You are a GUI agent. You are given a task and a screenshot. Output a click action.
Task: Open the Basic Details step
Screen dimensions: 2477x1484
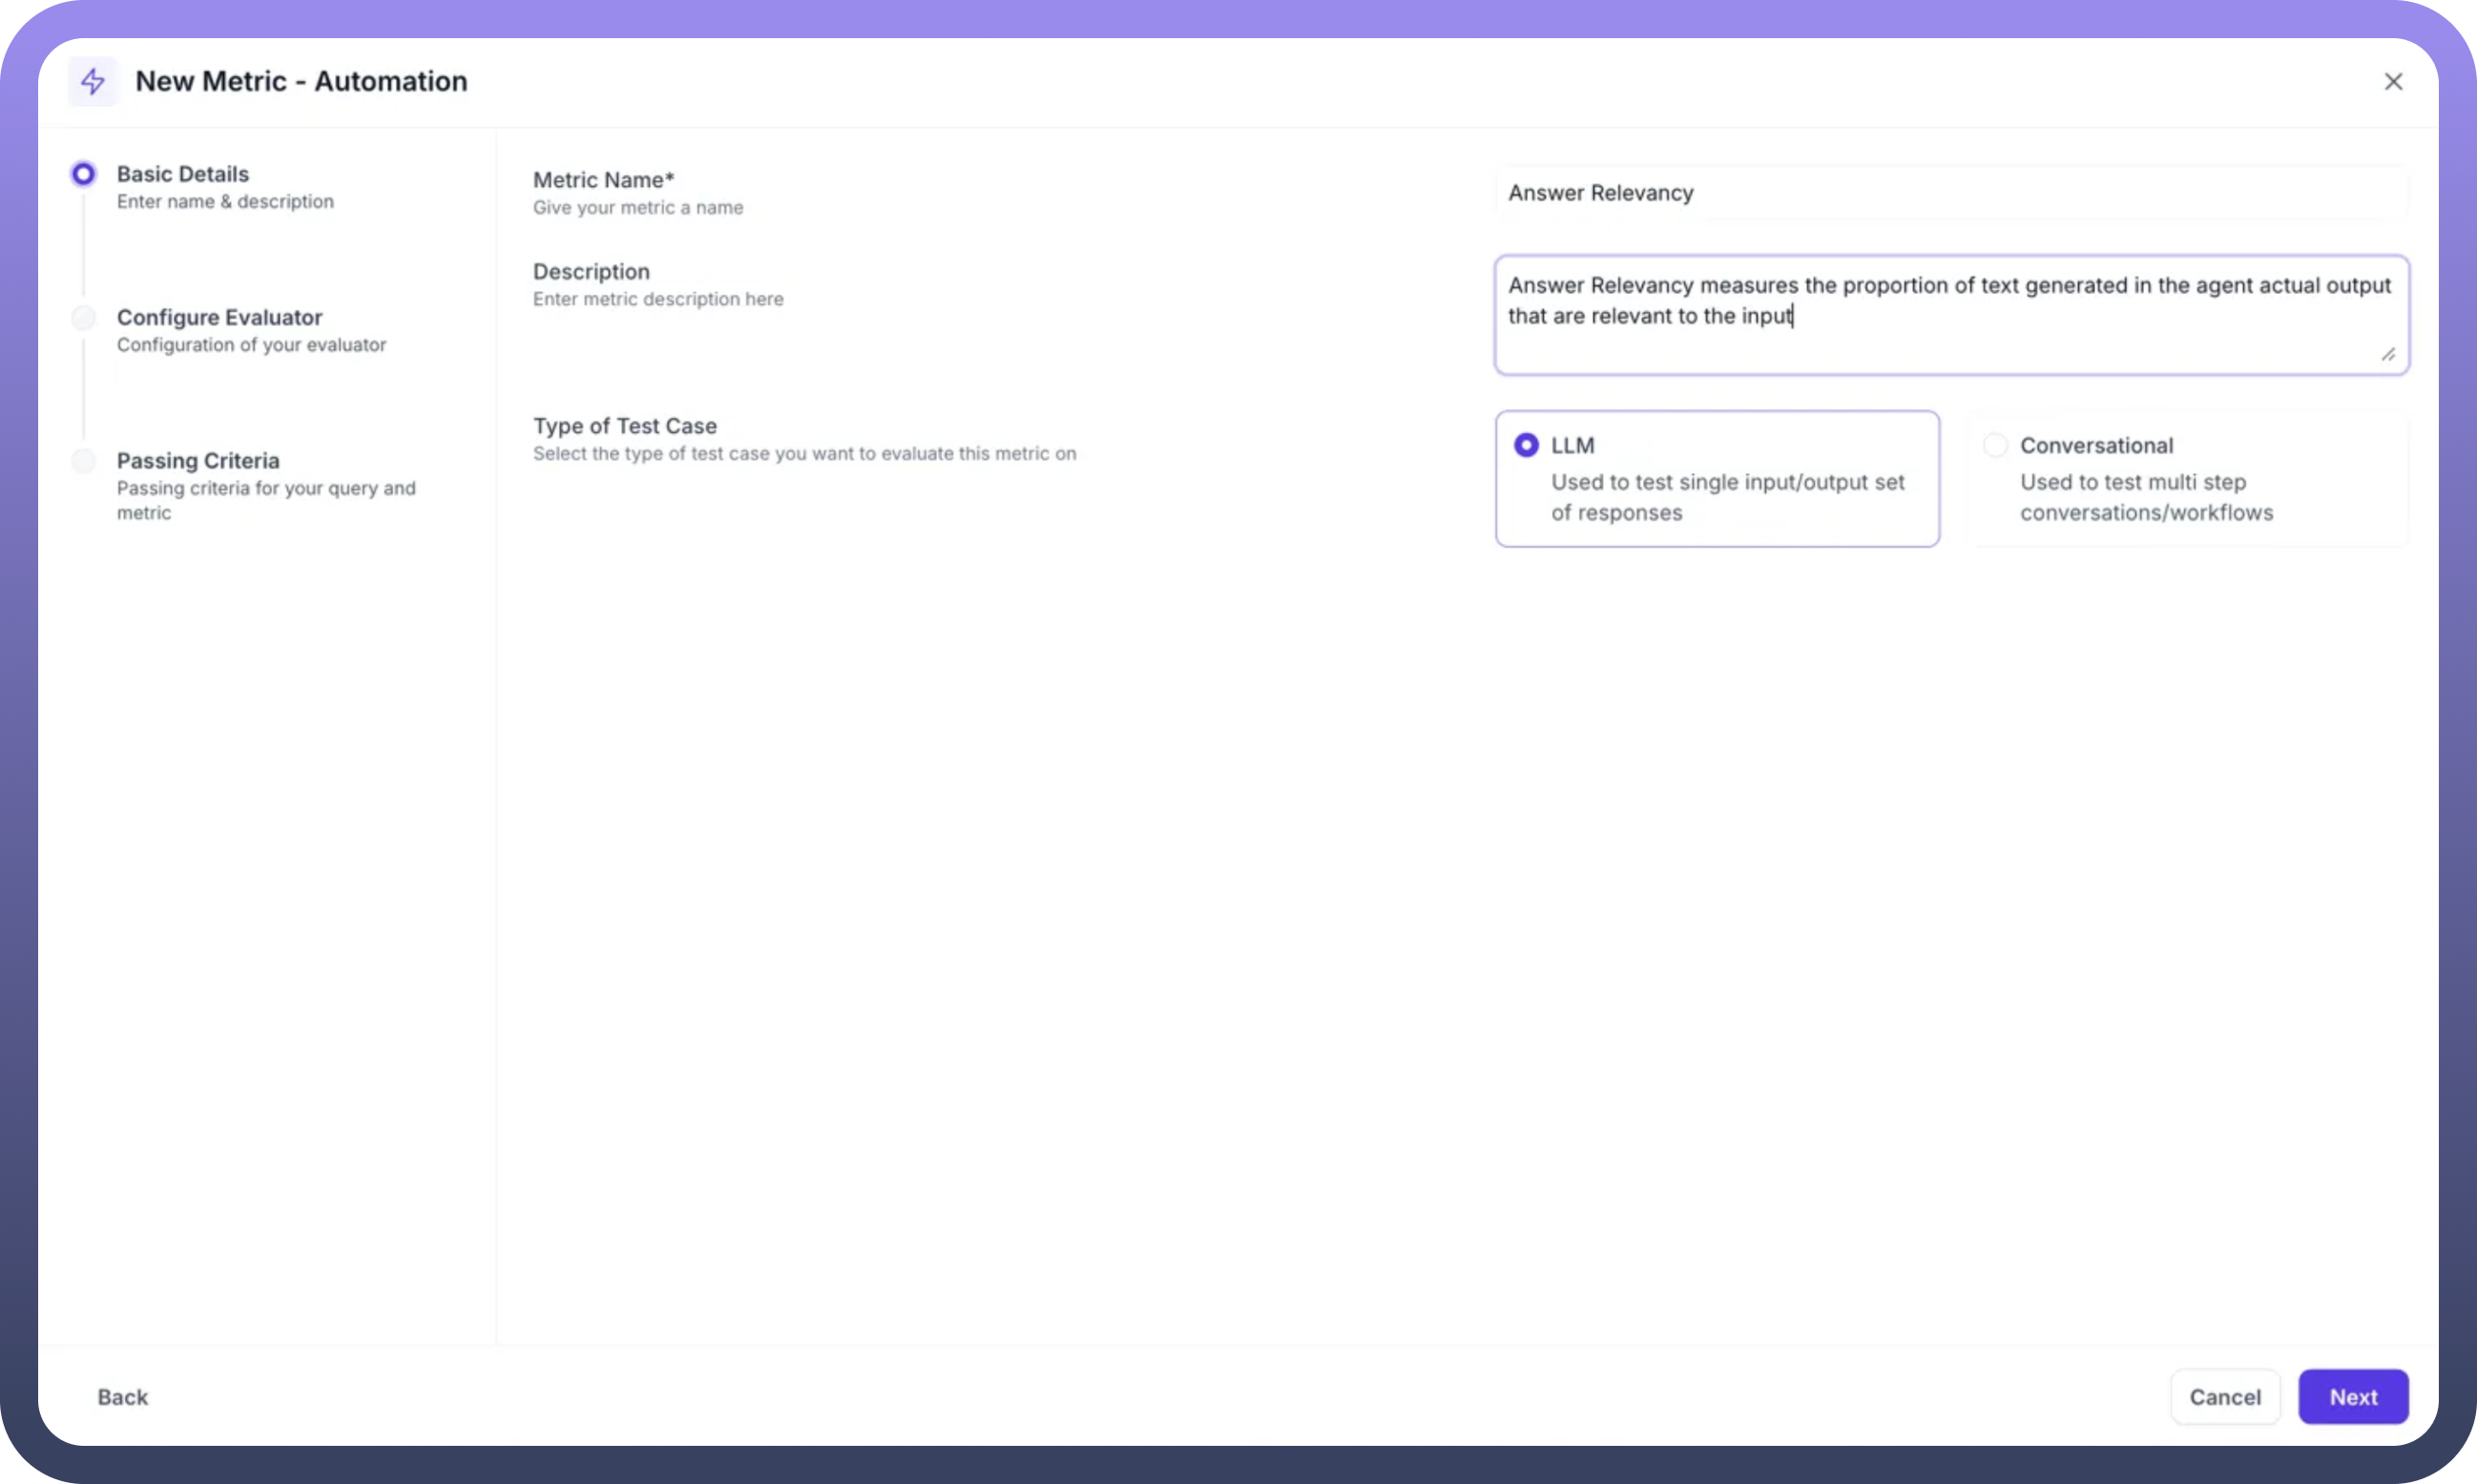click(x=183, y=174)
